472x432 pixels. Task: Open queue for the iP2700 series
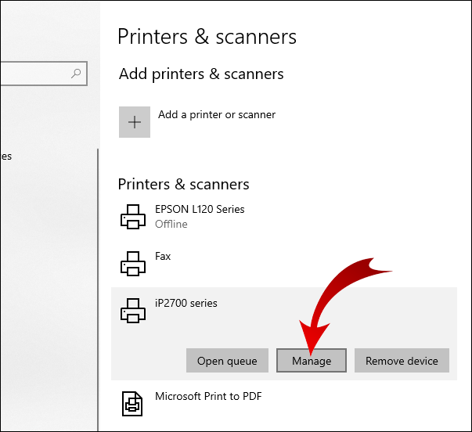[227, 361]
